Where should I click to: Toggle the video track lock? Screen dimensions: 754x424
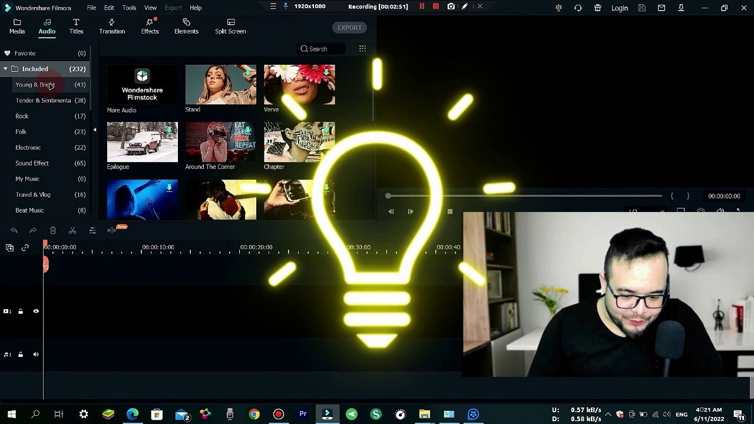21,311
